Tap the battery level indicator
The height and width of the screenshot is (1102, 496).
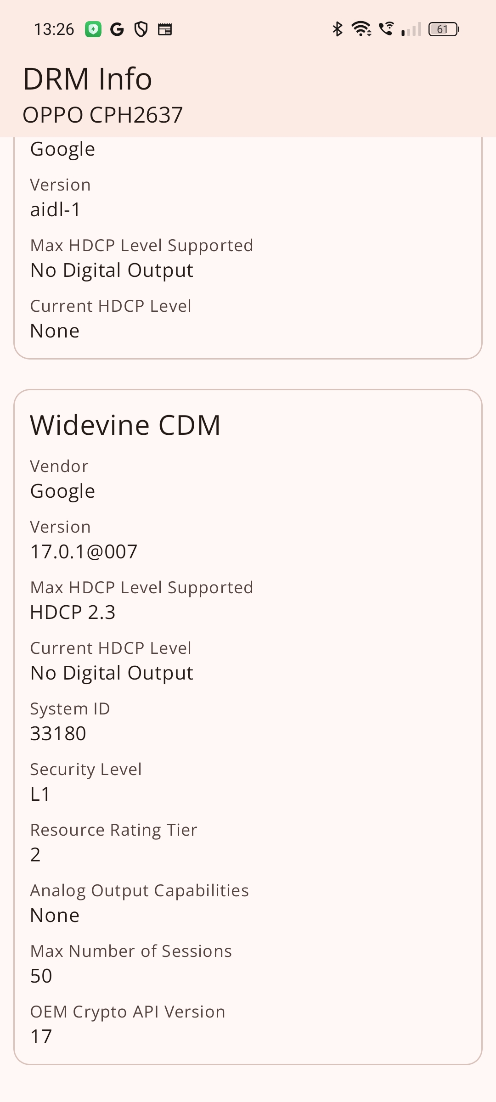coord(443,29)
